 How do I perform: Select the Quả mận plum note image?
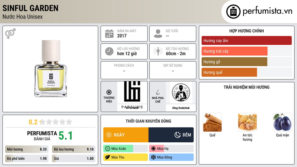tap(282, 122)
